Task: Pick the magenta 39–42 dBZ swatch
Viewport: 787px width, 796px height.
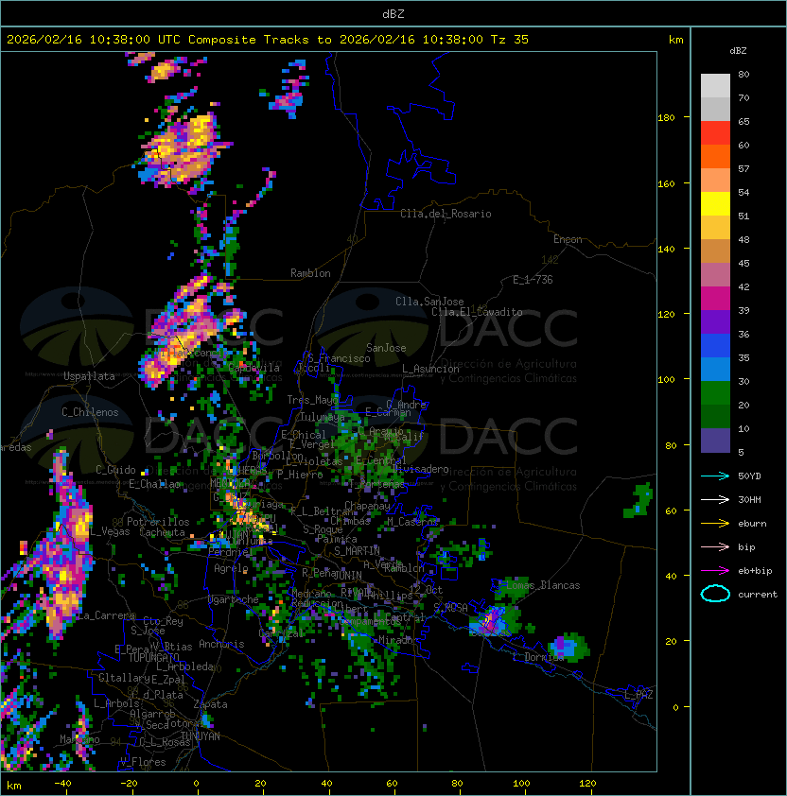Action: click(x=715, y=299)
